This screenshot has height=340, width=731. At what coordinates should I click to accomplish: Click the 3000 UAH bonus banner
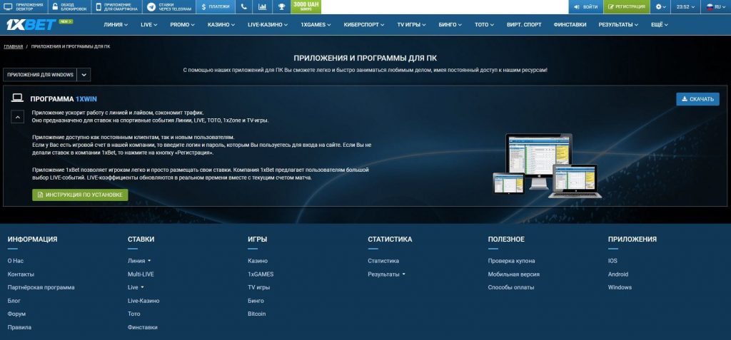point(306,7)
